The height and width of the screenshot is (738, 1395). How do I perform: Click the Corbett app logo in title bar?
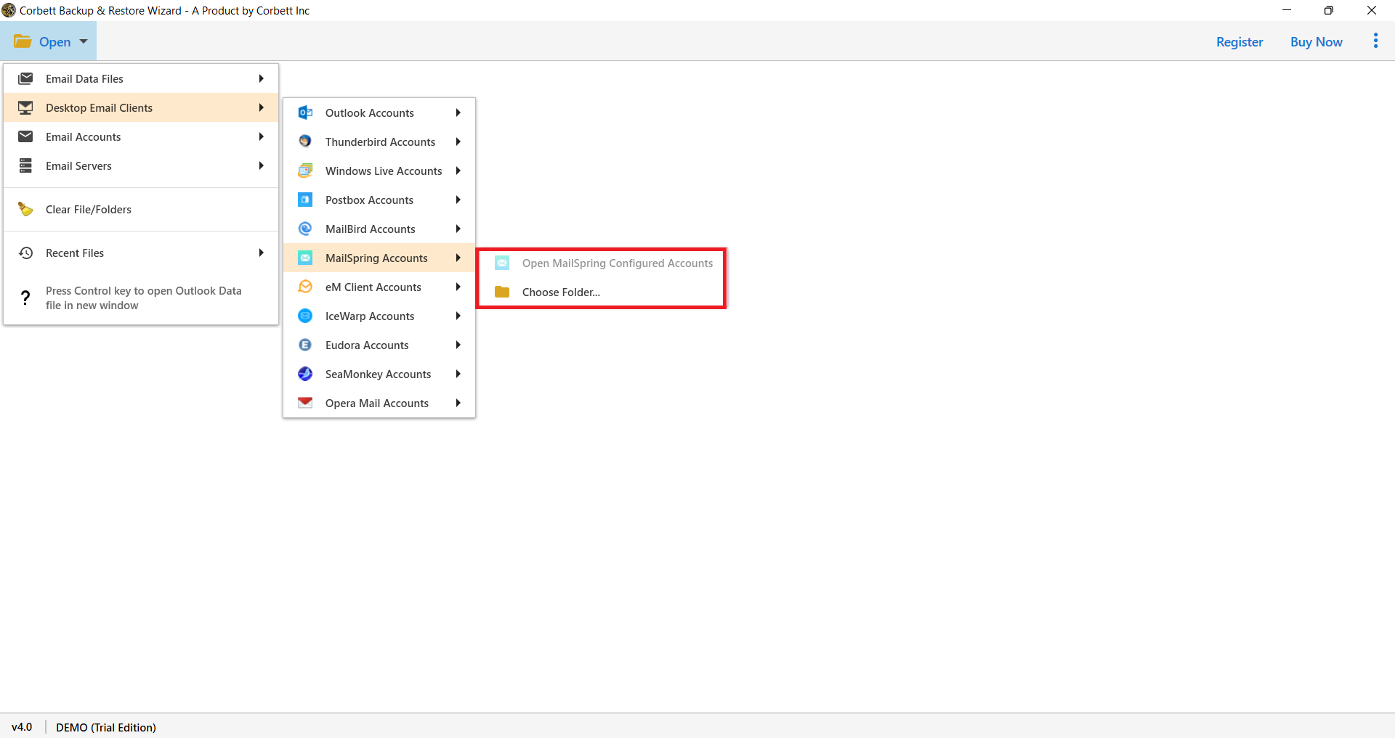[8, 10]
